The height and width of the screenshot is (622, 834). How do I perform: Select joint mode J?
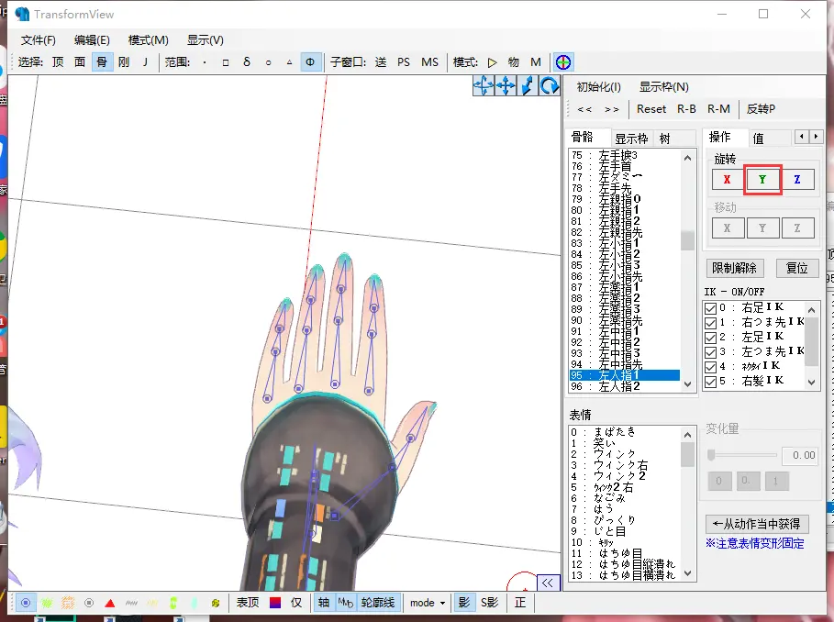point(145,62)
